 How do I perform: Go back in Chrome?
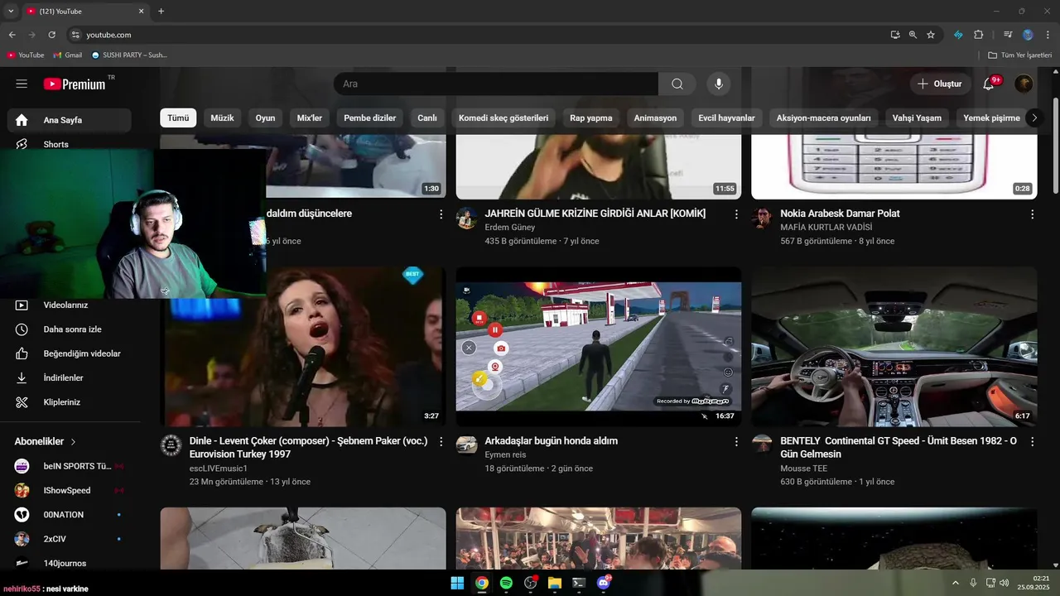pos(12,35)
